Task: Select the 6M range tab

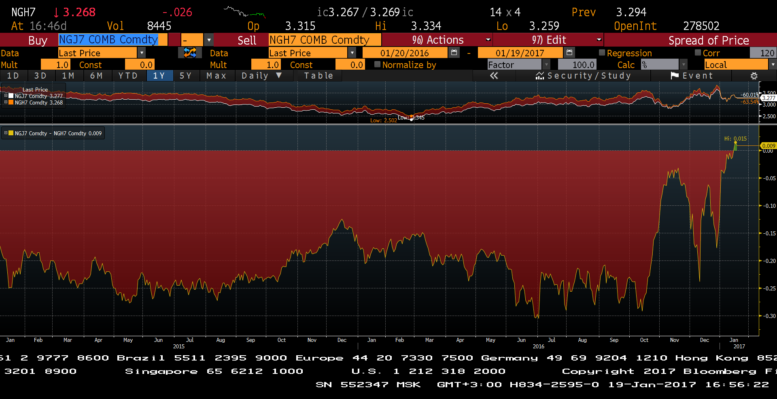Action: coord(96,76)
